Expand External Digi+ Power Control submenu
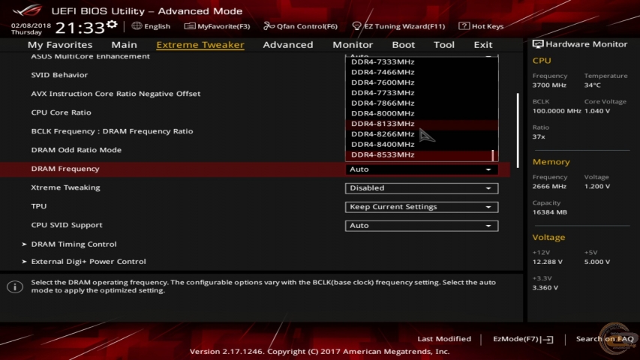640x360 pixels. click(x=89, y=262)
